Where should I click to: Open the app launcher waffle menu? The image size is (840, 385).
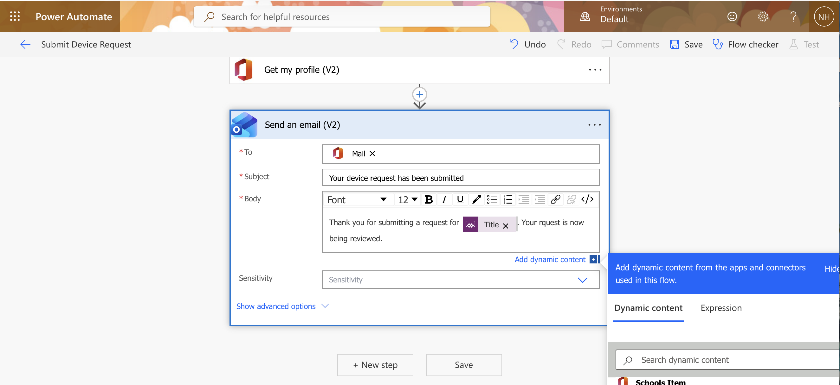[15, 16]
